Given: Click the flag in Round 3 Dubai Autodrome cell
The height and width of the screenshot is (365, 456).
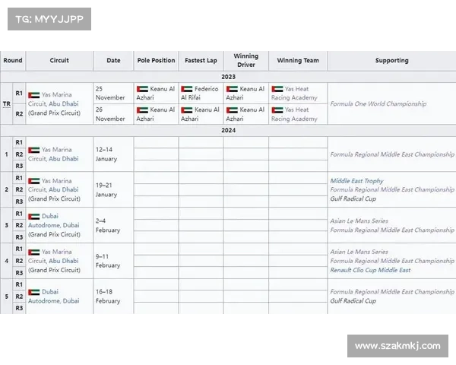Looking at the screenshot, I should click(x=33, y=216).
